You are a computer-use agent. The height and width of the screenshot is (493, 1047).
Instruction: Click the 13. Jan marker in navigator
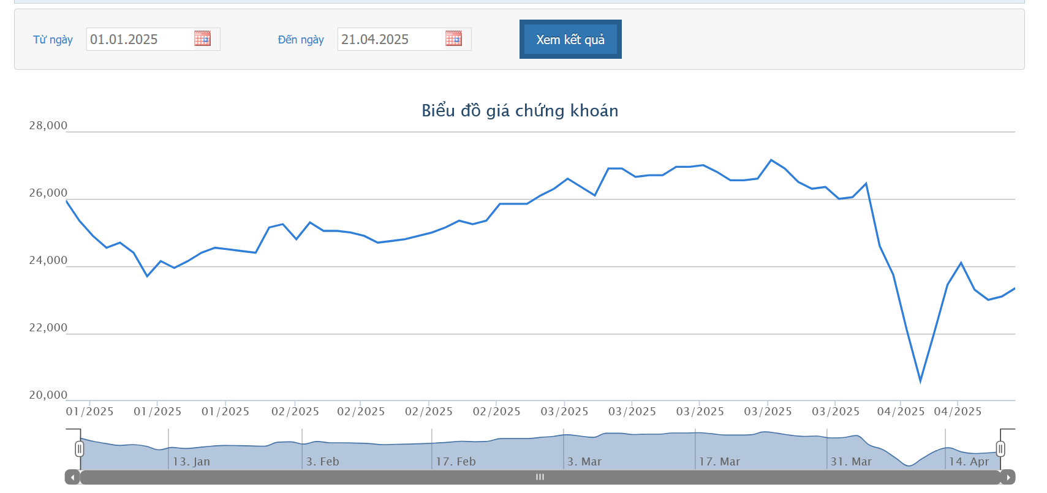point(191,462)
